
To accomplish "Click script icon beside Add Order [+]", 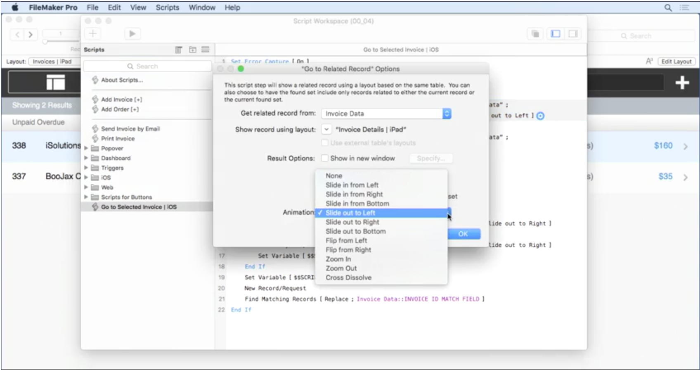I will point(95,109).
